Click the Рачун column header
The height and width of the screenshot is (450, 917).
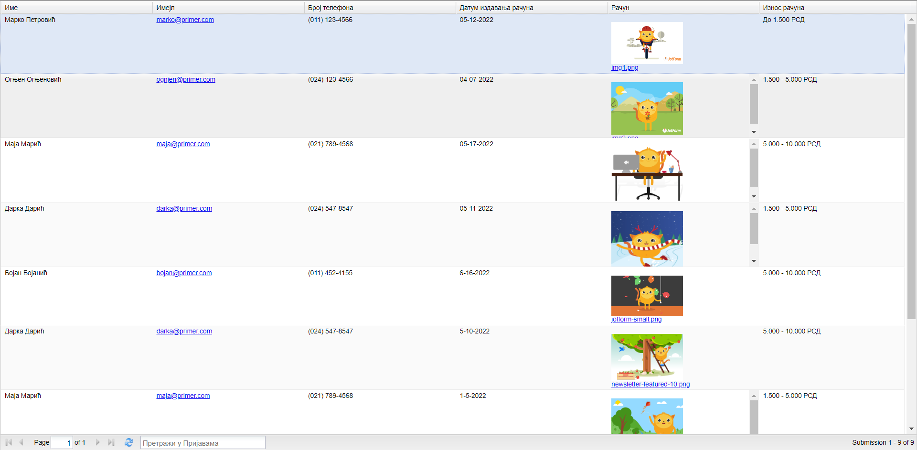pos(683,8)
